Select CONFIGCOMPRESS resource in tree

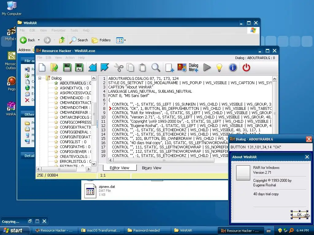click(75, 122)
